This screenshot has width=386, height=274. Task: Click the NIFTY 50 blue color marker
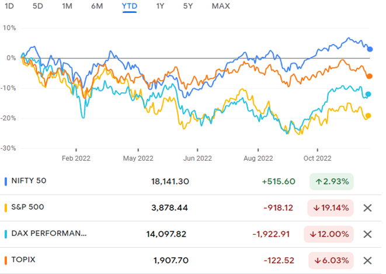(6, 182)
